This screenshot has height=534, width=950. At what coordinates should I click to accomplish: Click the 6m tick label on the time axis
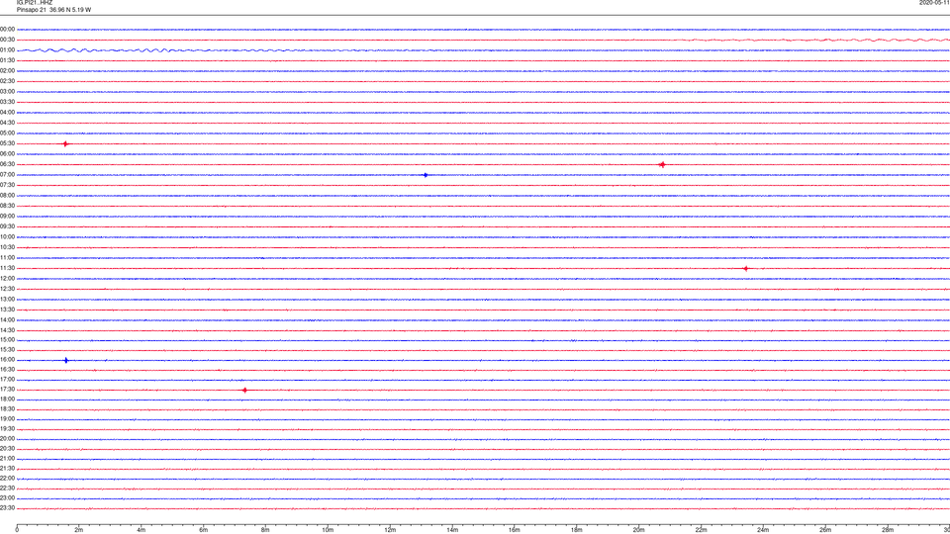pos(204,530)
